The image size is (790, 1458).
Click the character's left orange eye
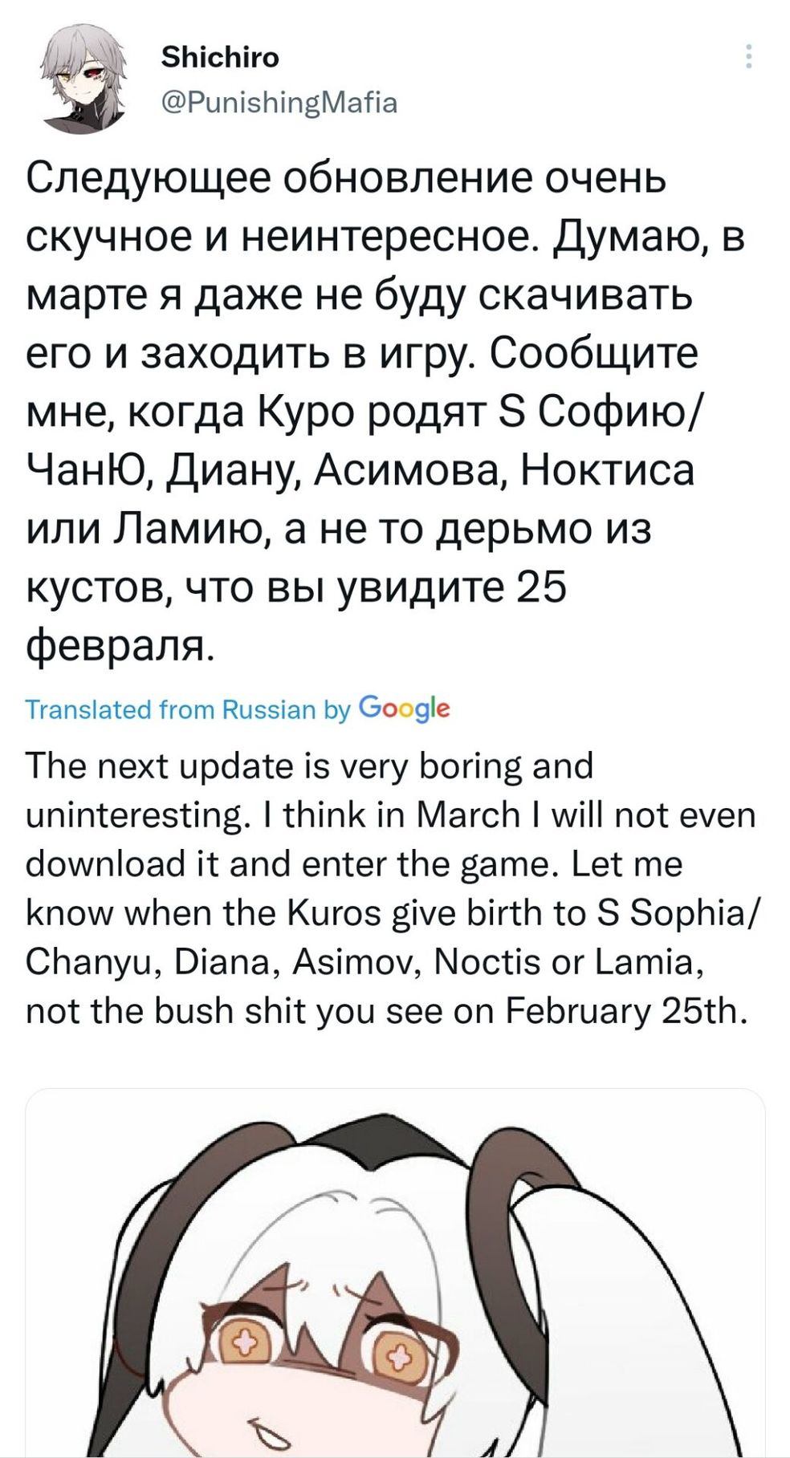pos(244,1340)
